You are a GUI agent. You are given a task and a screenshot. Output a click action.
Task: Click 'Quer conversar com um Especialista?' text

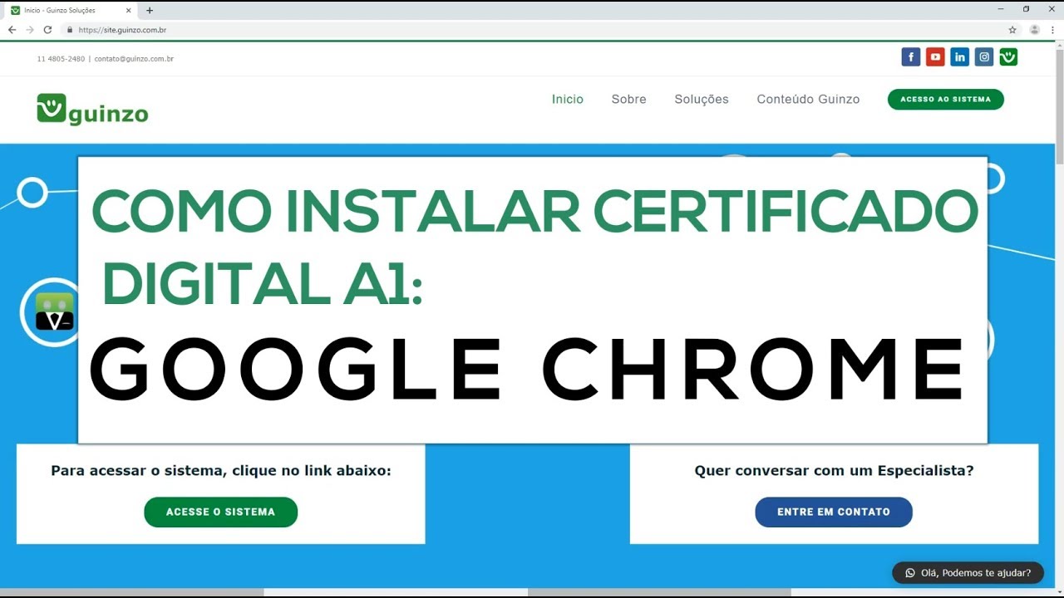(x=834, y=471)
